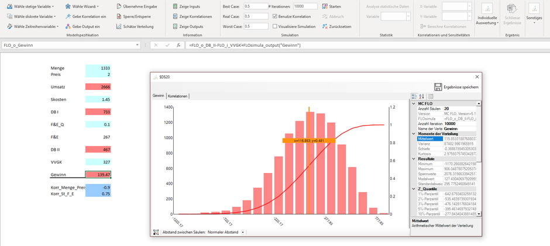Click Zeige Inputs icon
This screenshot has height=246, width=550.
176,6
